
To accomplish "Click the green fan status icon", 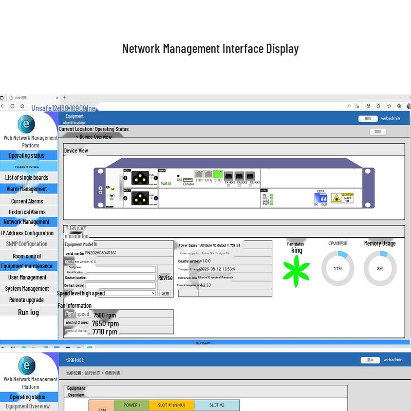I will click(x=296, y=271).
